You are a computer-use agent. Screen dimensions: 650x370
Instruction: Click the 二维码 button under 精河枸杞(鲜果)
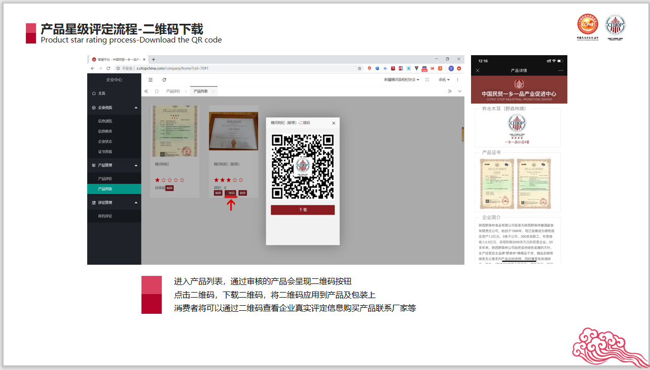(230, 193)
